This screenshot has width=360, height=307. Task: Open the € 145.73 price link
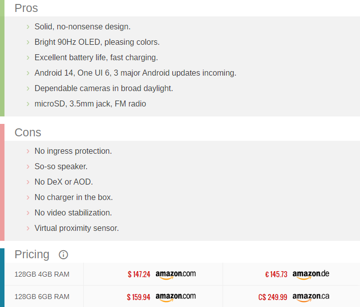pyautogui.click(x=276, y=275)
